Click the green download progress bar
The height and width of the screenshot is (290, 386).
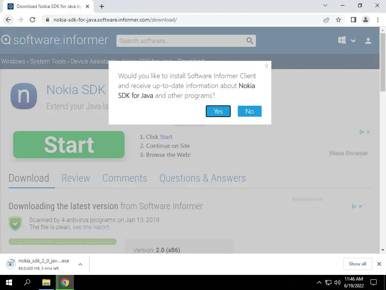click(x=63, y=242)
